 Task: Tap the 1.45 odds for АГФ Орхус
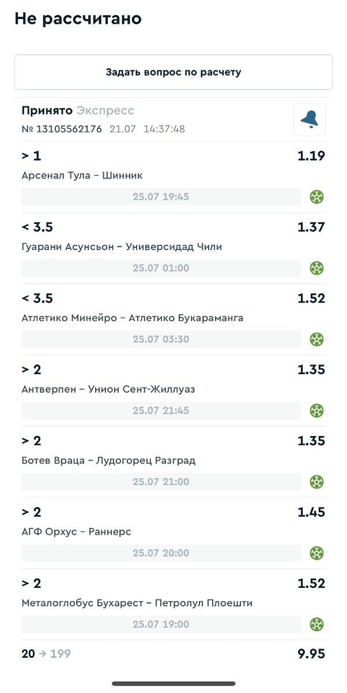click(311, 512)
